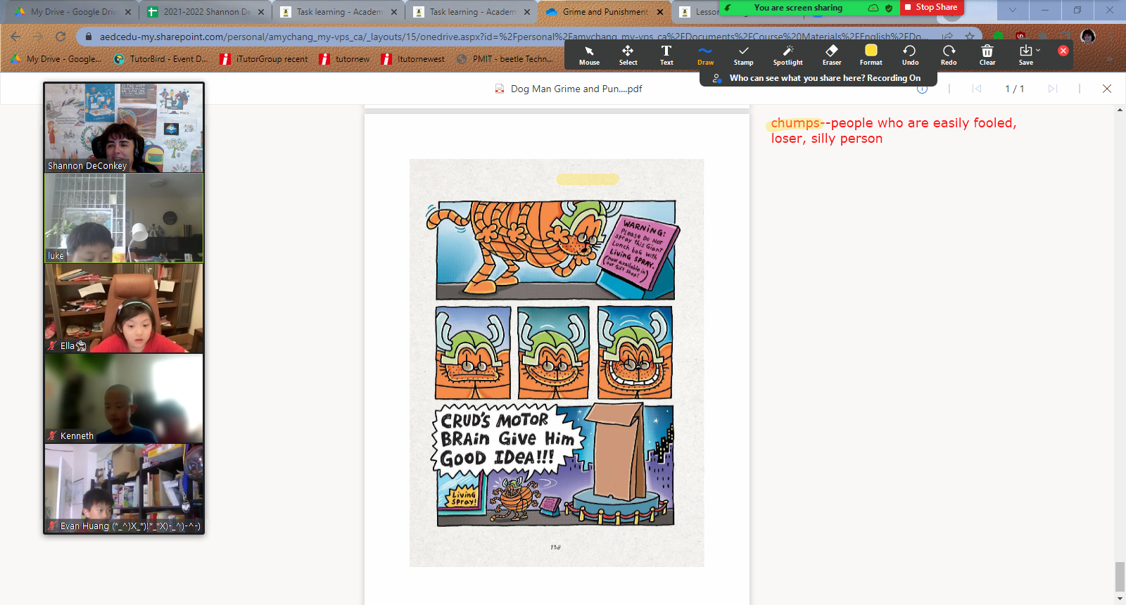Screen dimensions: 1126x605
Task: Switch to second Task learning - Academ tab
Action: click(469, 11)
